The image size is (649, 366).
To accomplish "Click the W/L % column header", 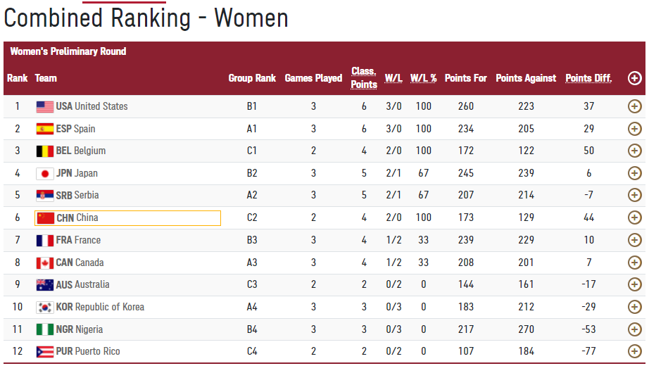I will coord(423,78).
